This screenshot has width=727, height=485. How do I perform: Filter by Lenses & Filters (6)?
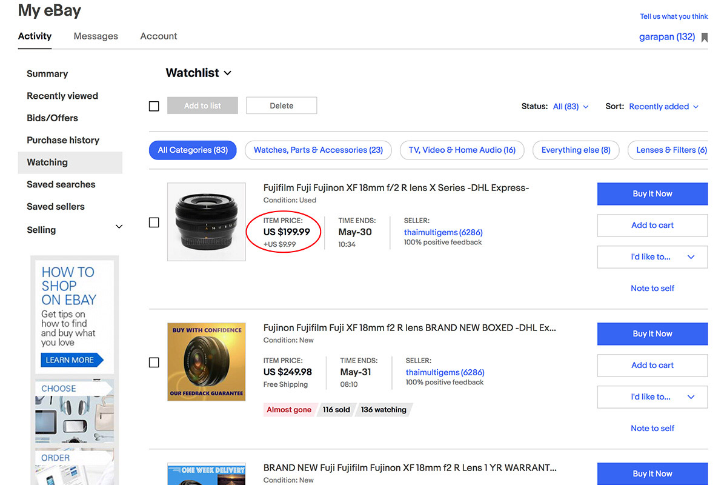[x=668, y=150]
